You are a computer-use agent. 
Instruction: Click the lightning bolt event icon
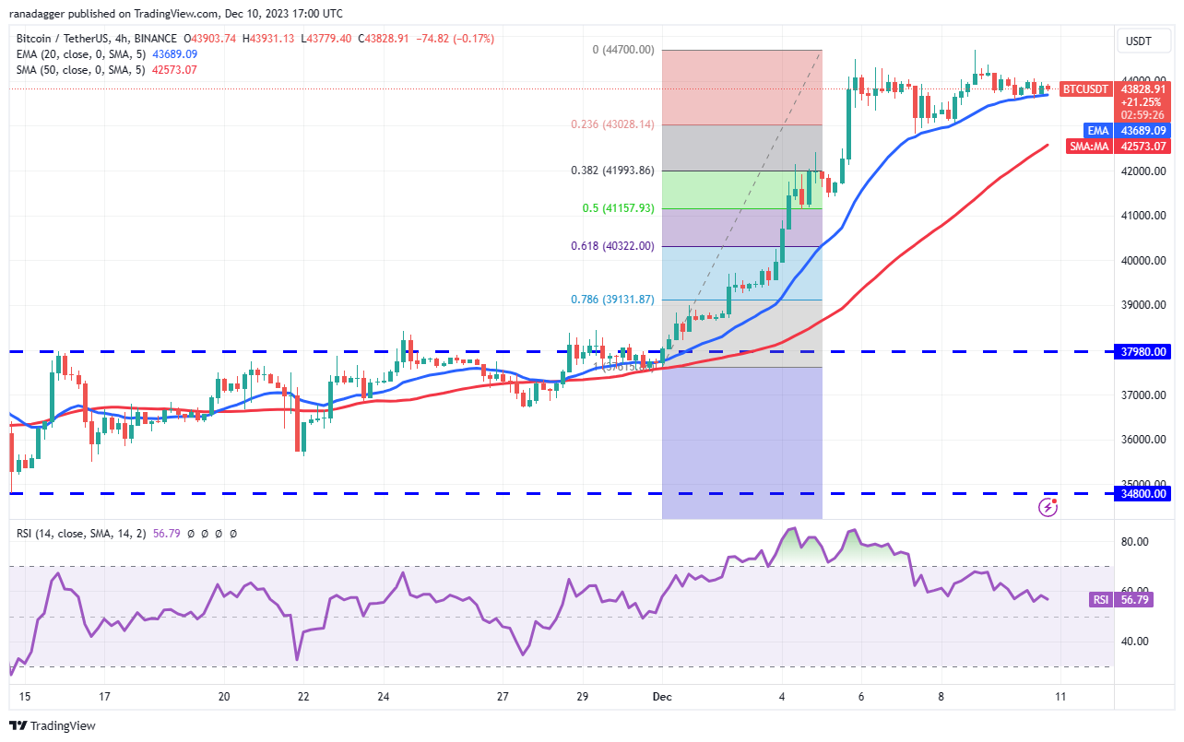[x=1048, y=506]
